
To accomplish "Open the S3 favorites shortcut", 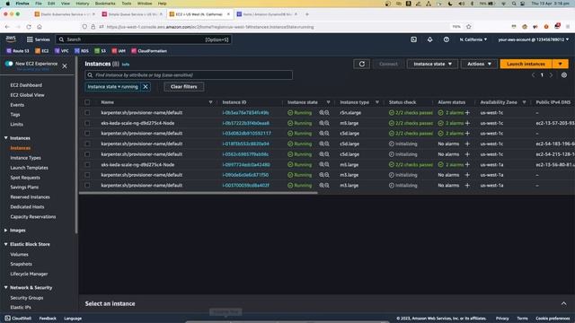I will 100,51.
